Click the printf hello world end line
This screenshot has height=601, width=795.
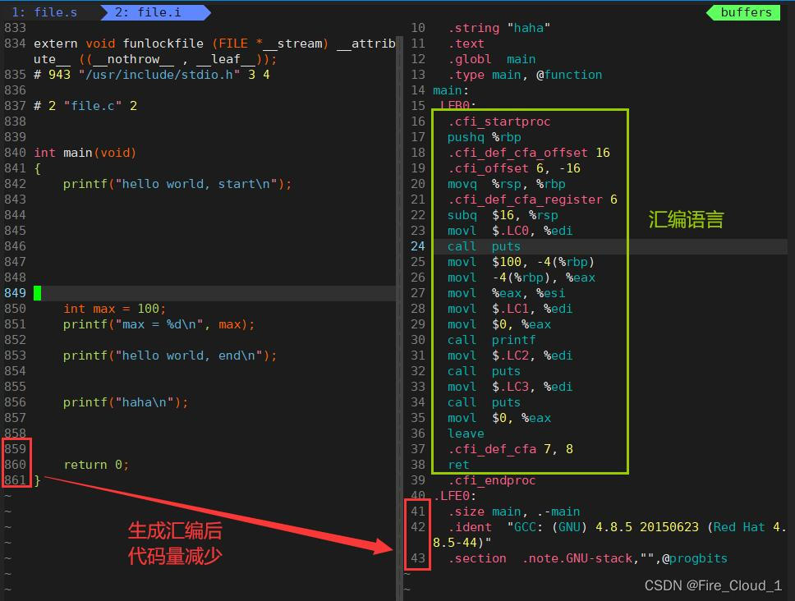(170, 356)
